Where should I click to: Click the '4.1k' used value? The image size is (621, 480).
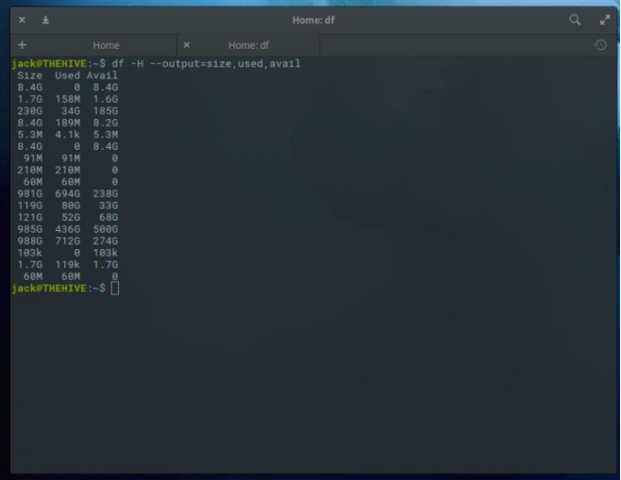coord(67,135)
